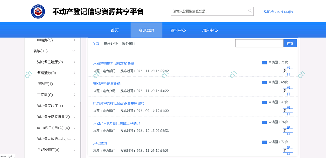
Task: Open 用户中心 navigation tab
Action: 209,30
